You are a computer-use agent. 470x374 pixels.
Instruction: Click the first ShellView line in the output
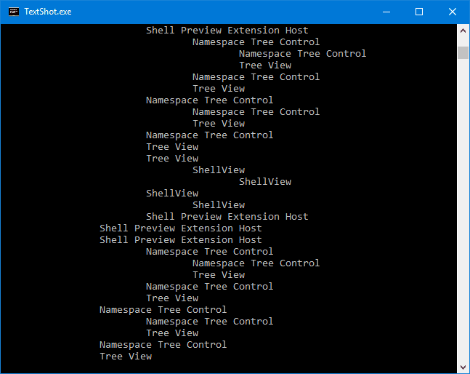(218, 170)
